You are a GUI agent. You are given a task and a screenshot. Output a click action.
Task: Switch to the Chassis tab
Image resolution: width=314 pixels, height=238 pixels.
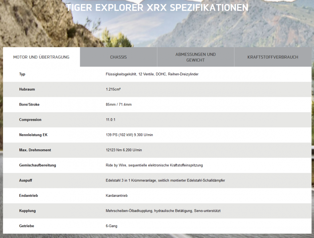(118, 57)
